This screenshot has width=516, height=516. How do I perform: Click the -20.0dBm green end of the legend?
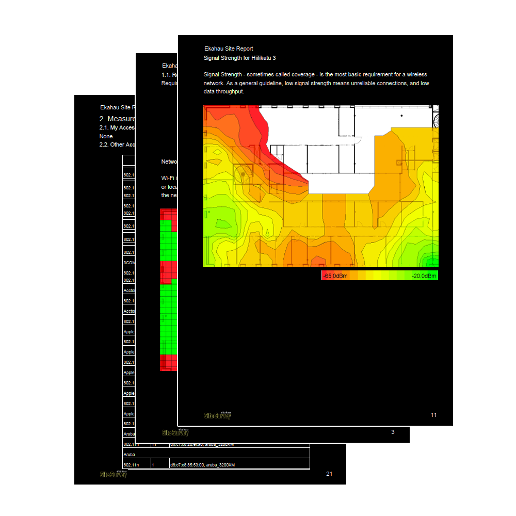(424, 276)
